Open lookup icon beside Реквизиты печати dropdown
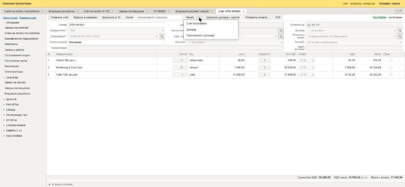Viewport: 405px width, 187px height. tap(400, 36)
